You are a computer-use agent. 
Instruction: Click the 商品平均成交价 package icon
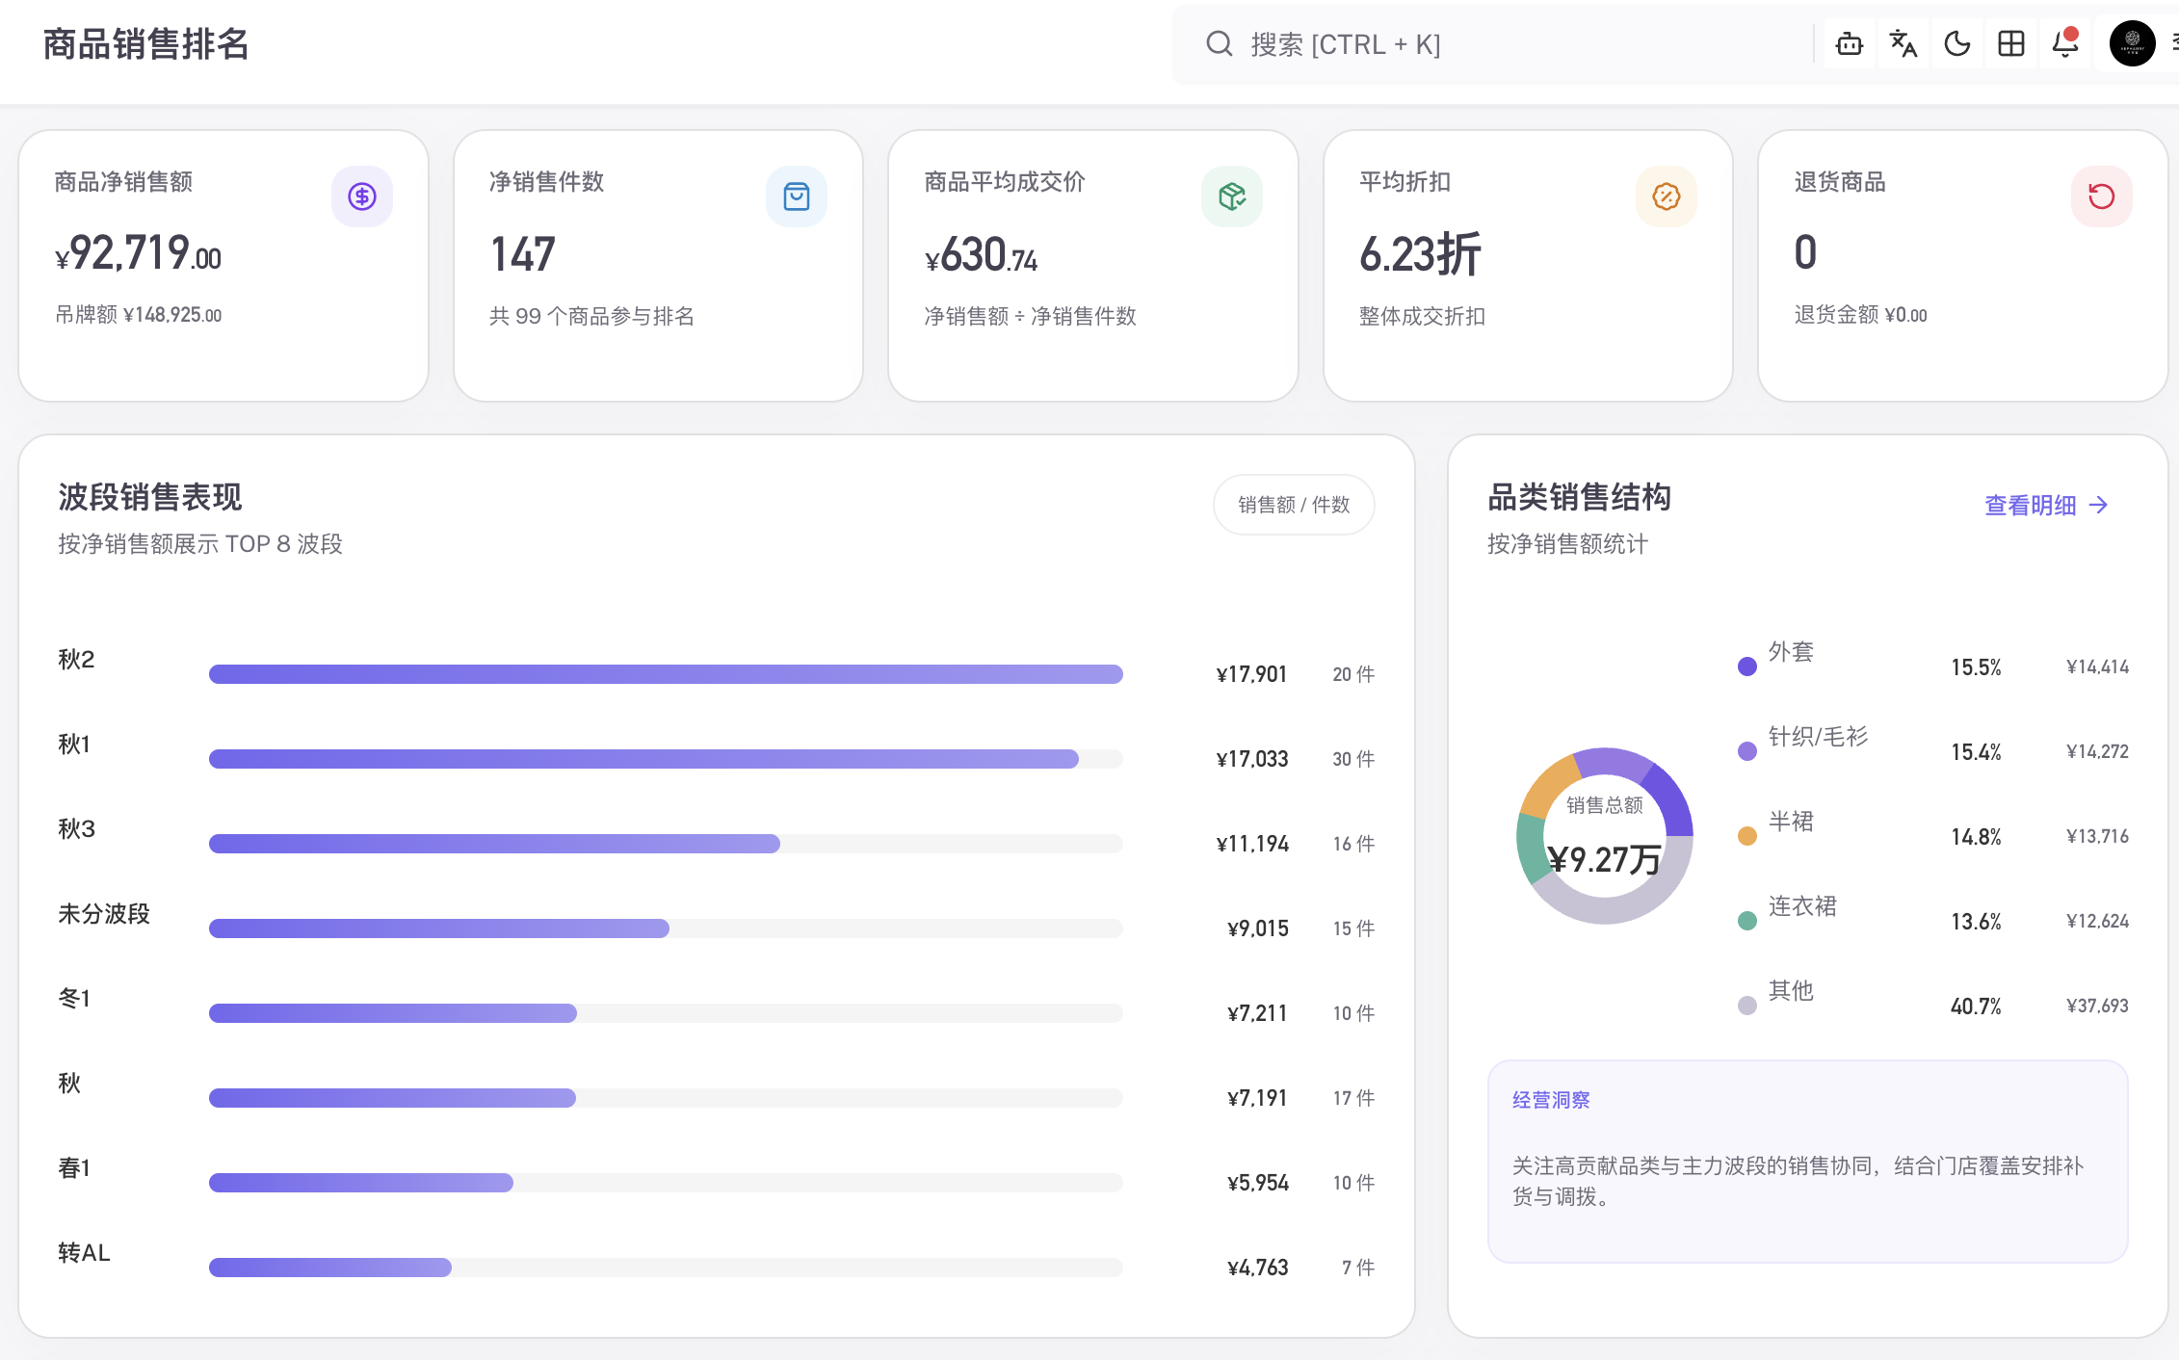[1232, 196]
